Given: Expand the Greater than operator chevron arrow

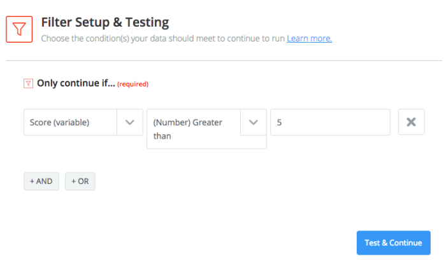Looking at the screenshot, I should tap(254, 122).
